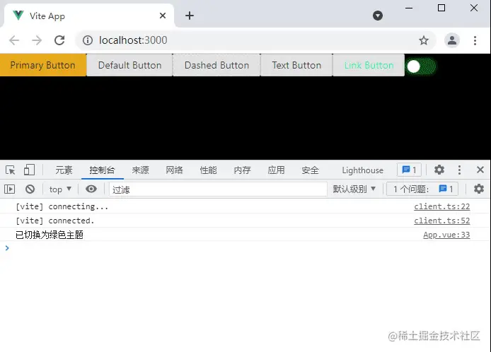Toggle the green theme switch
The width and height of the screenshot is (491, 352).
tap(420, 66)
